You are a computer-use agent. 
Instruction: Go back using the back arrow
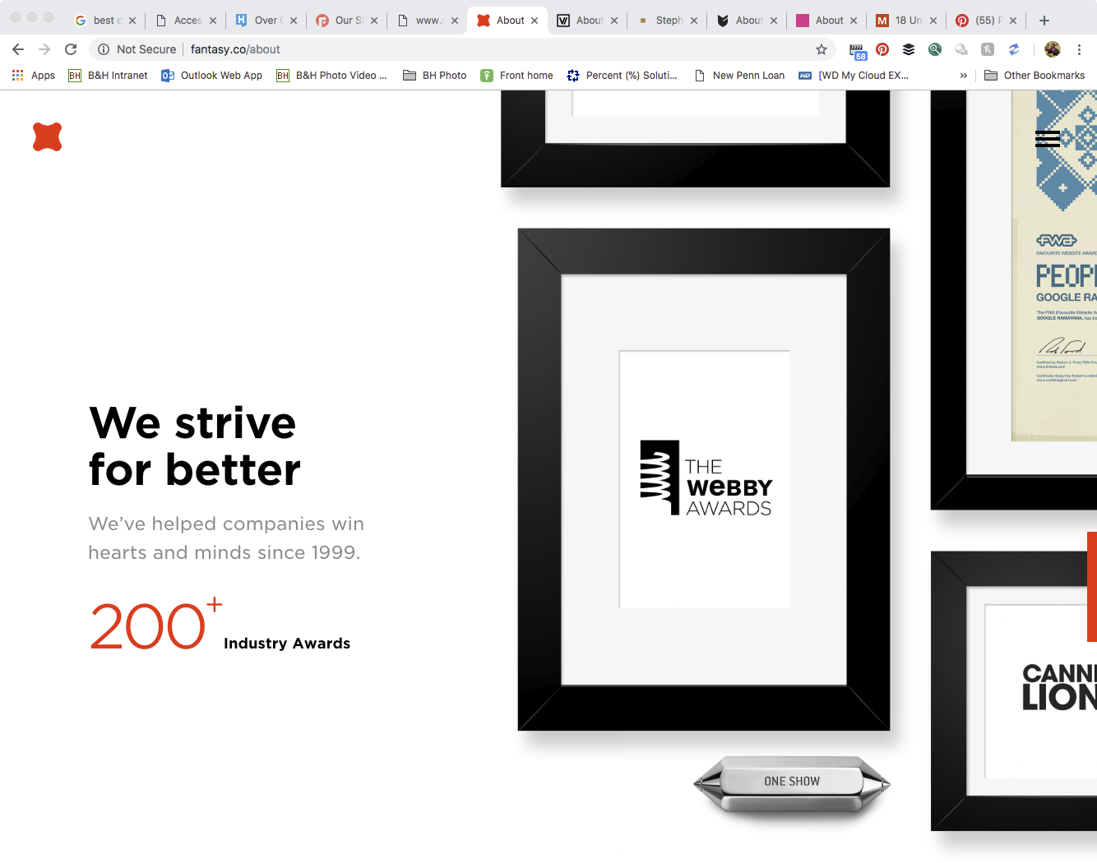18,49
